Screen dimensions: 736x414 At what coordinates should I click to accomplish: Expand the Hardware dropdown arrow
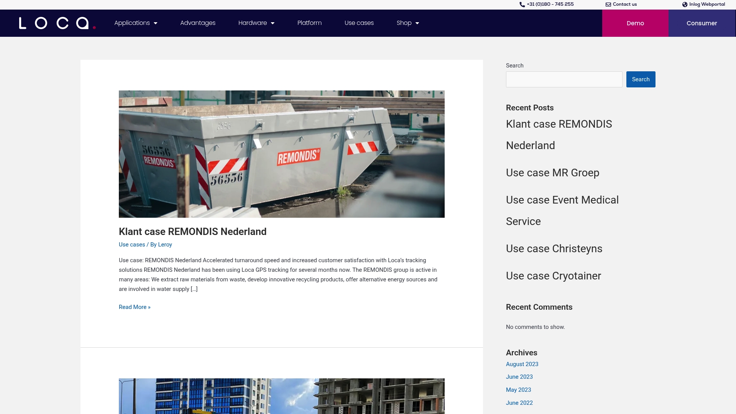pyautogui.click(x=273, y=23)
